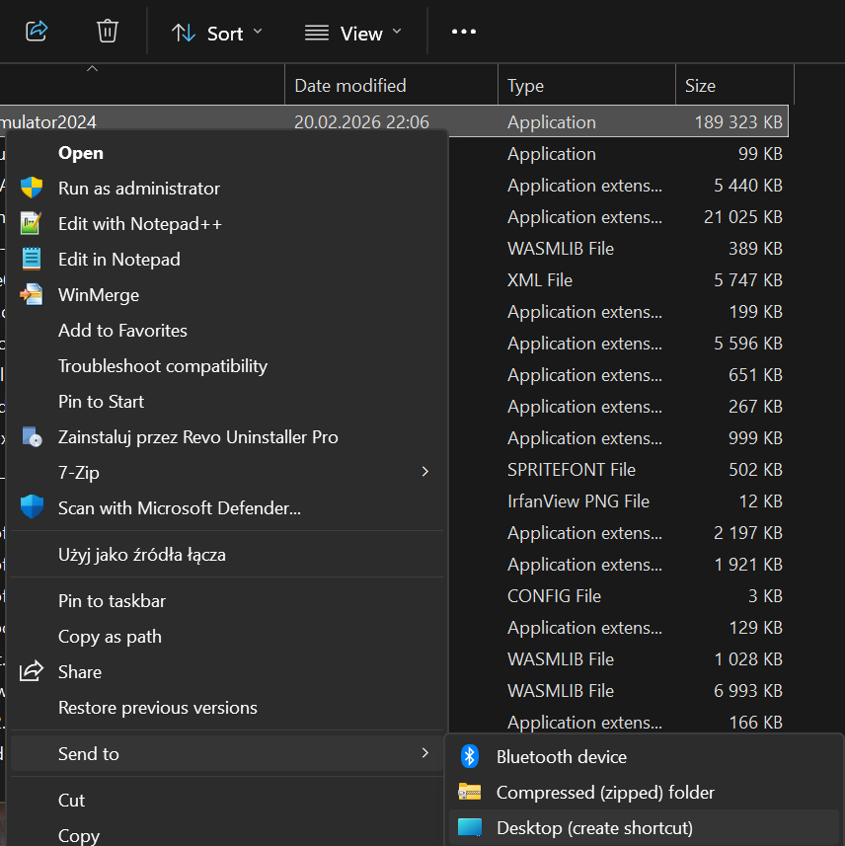Open the Sort dropdown

(217, 33)
